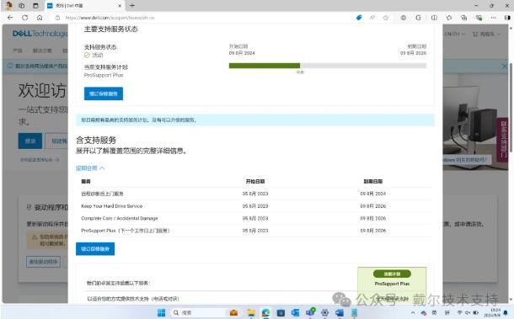The height and width of the screenshot is (319, 514).
Task: Click Complete Care / Accidental Damage row
Action: point(256,219)
